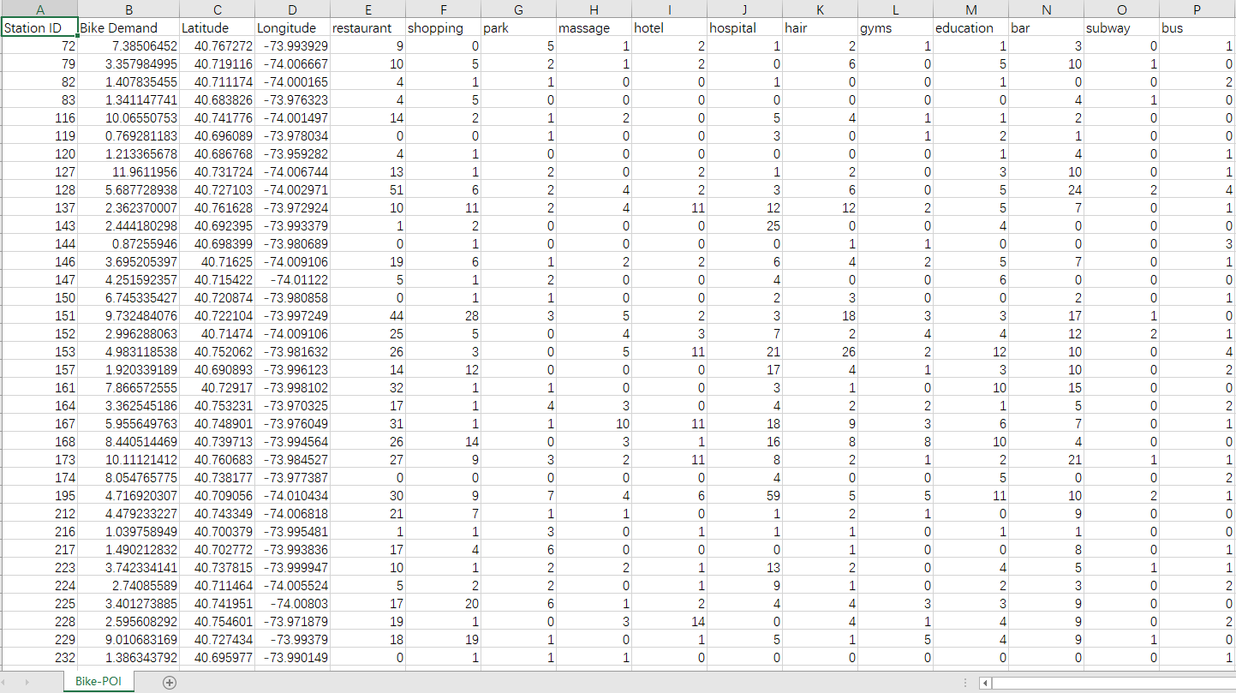This screenshot has width=1236, height=693.
Task: Select bar value 24 in station 128 row
Action: 1046,189
